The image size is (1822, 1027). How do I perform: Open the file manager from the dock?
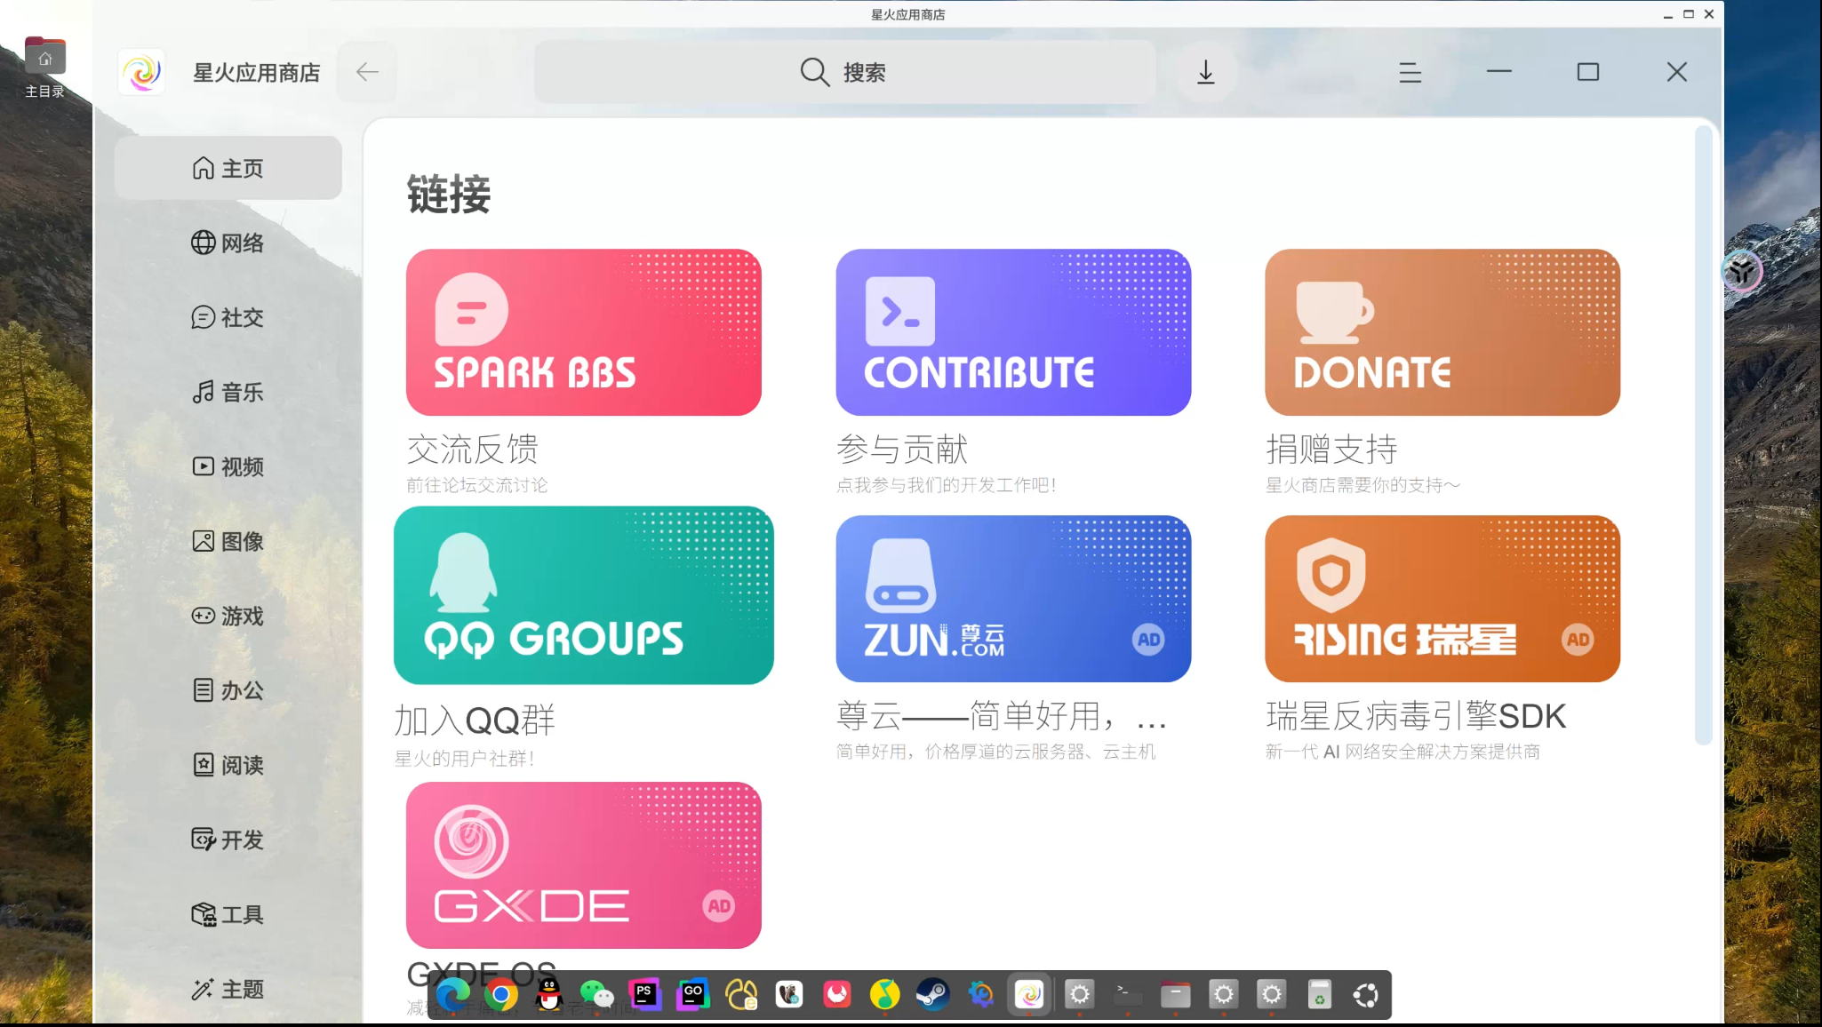[x=1176, y=995]
